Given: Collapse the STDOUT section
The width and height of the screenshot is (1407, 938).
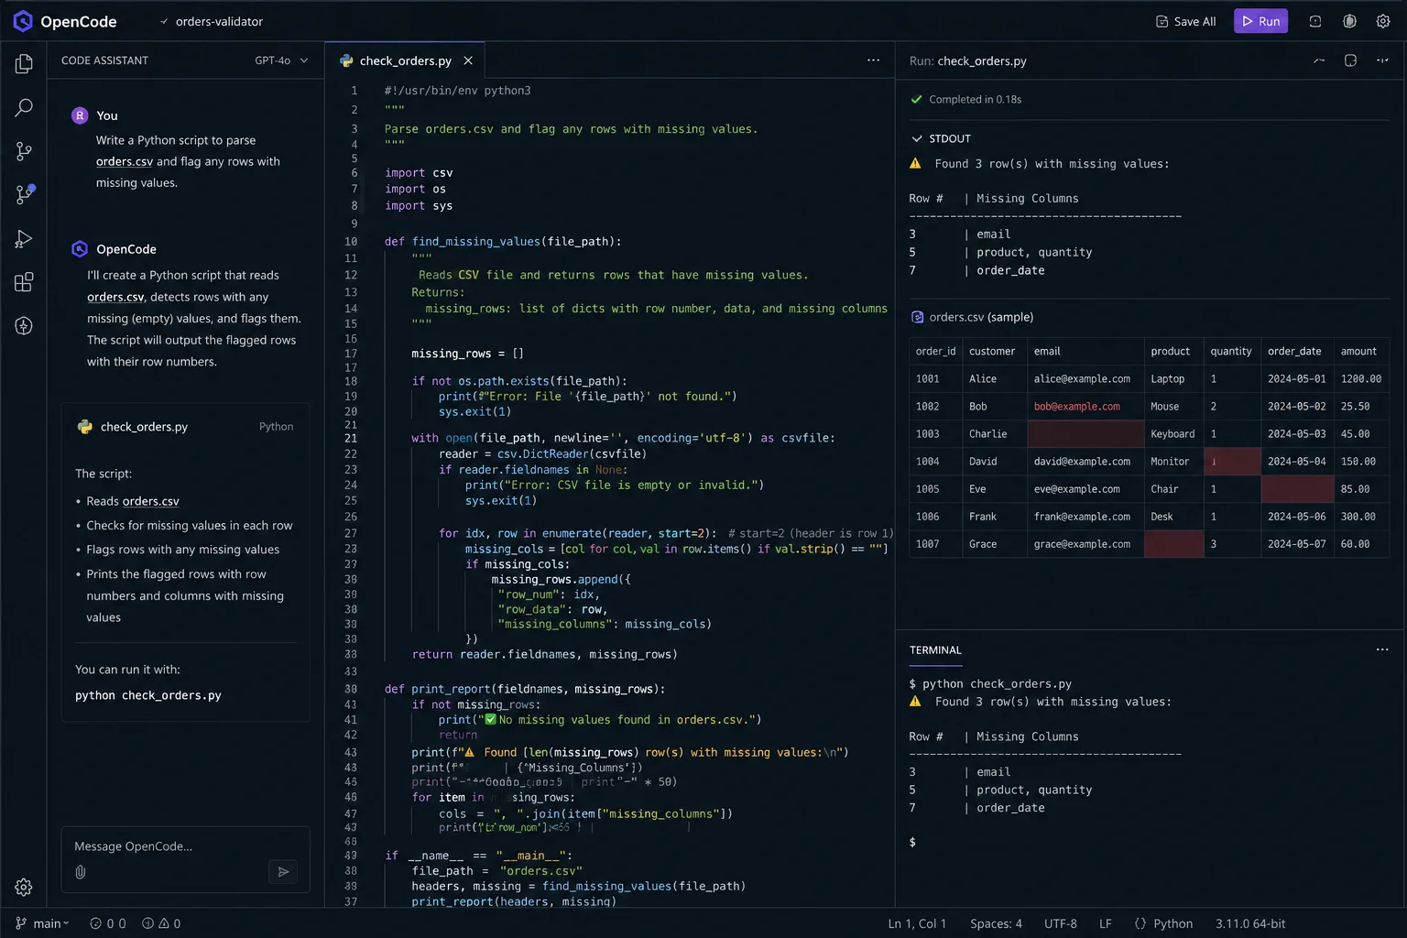Looking at the screenshot, I should pyautogui.click(x=940, y=138).
